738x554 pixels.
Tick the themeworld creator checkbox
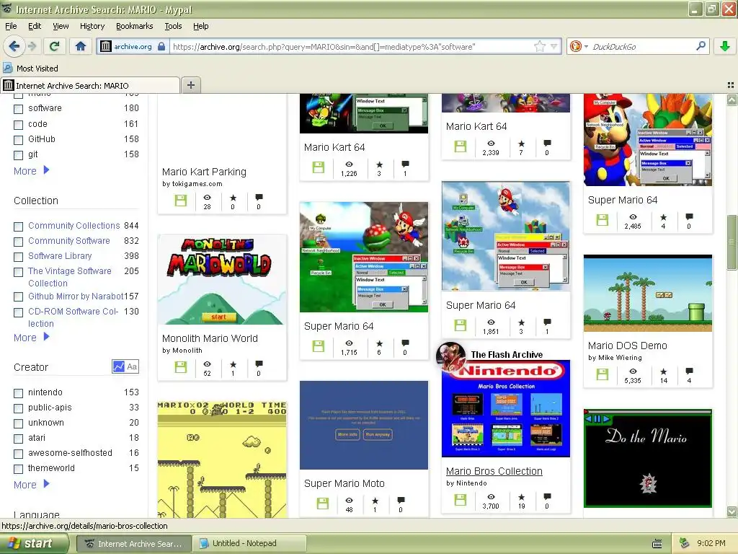tap(18, 469)
